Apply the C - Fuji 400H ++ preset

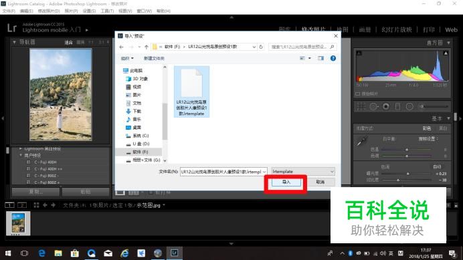[48, 169]
